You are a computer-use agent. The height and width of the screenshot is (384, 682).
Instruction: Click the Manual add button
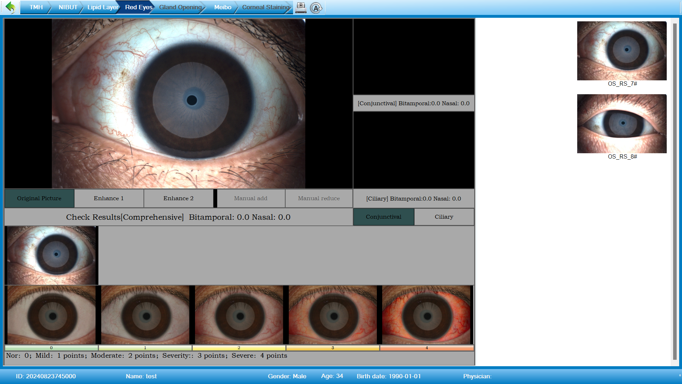(250, 198)
